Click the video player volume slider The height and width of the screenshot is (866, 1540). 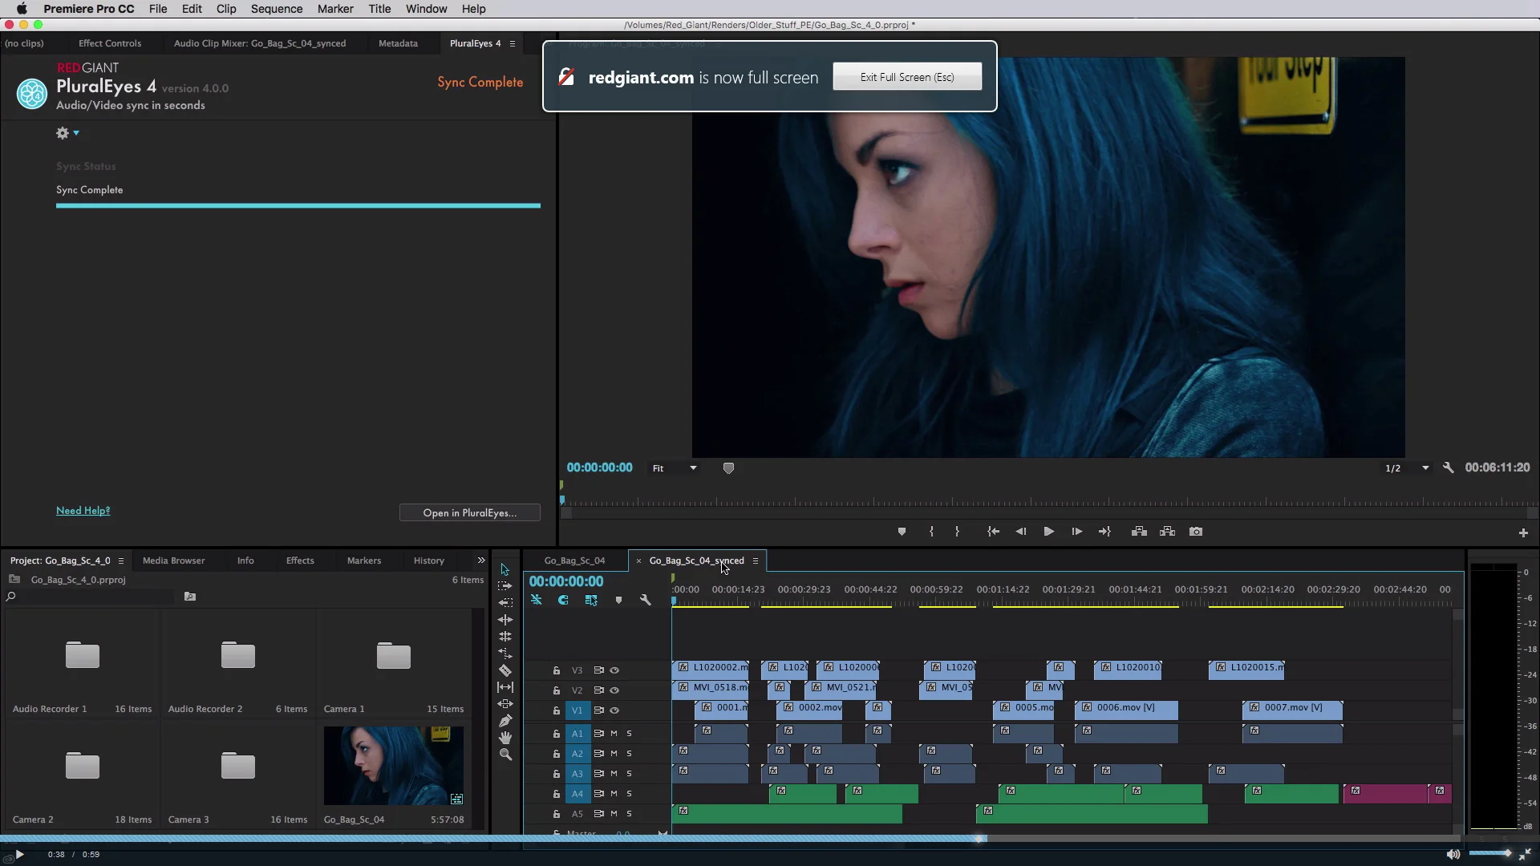click(x=1490, y=854)
